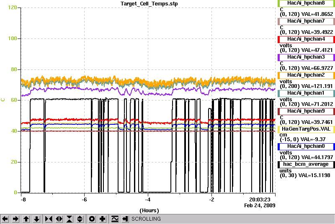Click the value readout VAL=44.1797
This screenshot has height=224, width=335.
click(317, 157)
